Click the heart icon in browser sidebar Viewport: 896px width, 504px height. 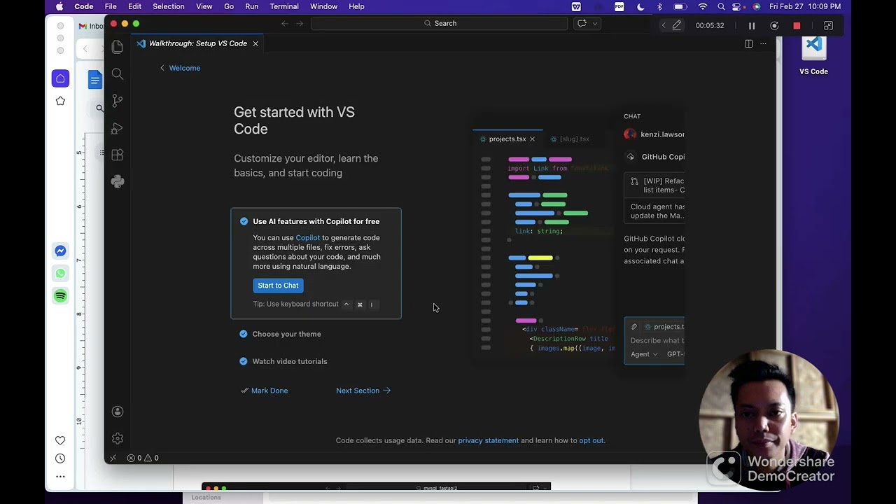[60, 440]
